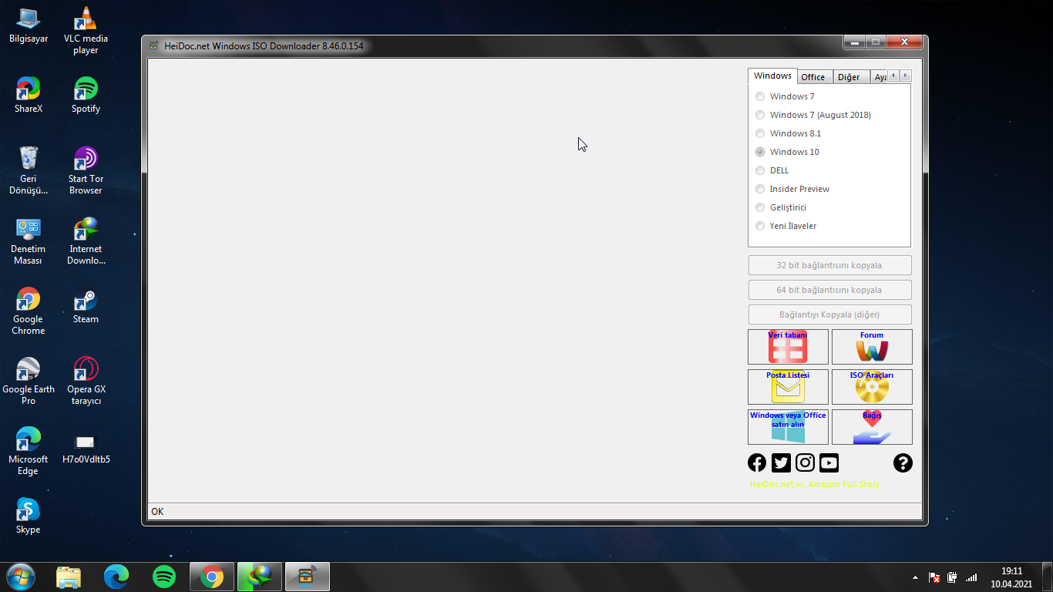Image resolution: width=1053 pixels, height=592 pixels.
Task: Click 64 bit bağlantısını kopyala button
Action: [x=829, y=290]
